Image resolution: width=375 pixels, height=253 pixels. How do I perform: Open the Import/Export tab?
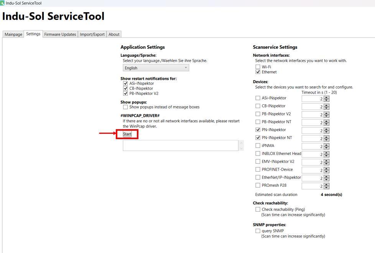[92, 34]
